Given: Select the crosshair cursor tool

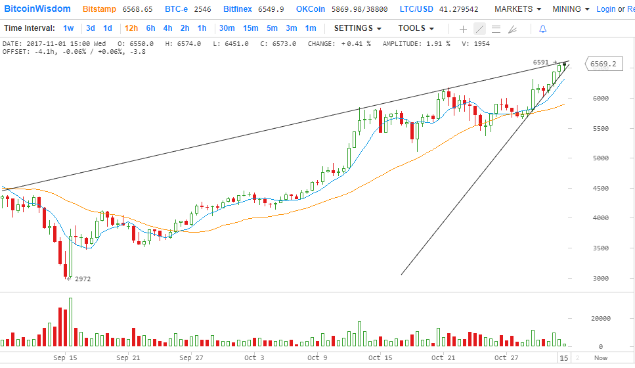Looking at the screenshot, I should pyautogui.click(x=463, y=29).
